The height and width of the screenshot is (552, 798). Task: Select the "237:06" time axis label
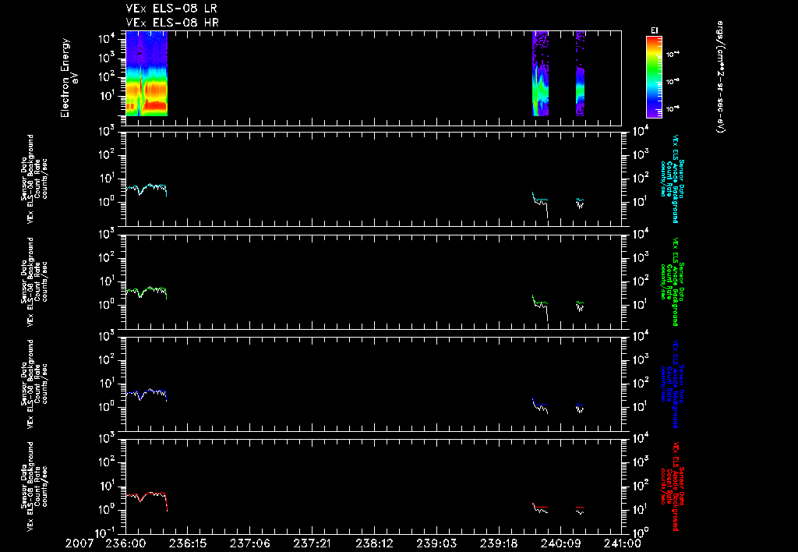tap(249, 543)
